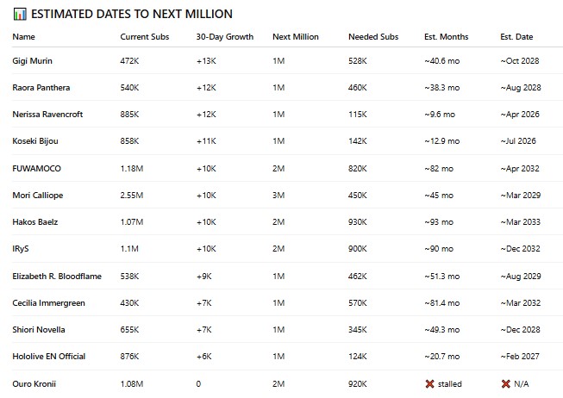Click on the FUWAMOCO row name
This screenshot has width=563, height=398.
pos(38,168)
